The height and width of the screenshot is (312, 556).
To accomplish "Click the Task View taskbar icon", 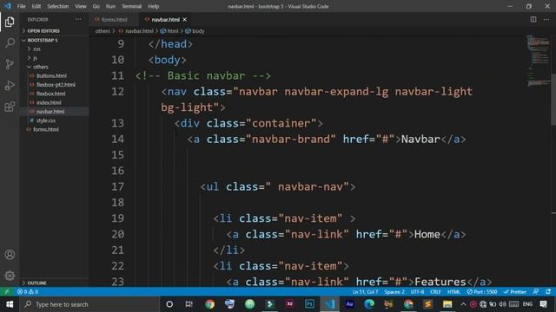I will (x=189, y=304).
